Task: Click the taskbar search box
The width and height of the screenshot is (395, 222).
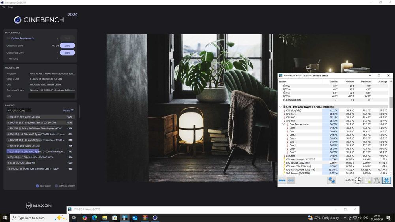Action: tap(39, 218)
